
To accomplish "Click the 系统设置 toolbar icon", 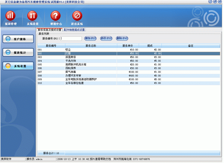I will (32, 16).
